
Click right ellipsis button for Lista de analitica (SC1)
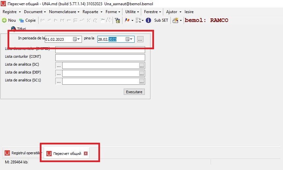(142, 81)
